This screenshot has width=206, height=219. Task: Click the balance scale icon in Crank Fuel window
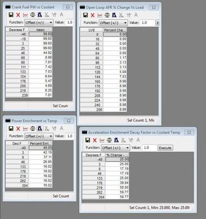click(33, 15)
